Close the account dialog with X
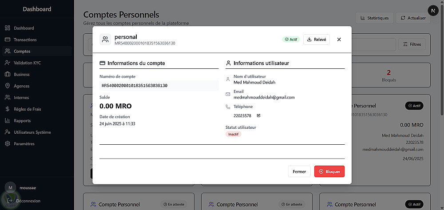This screenshot has width=444, height=210. (x=339, y=40)
